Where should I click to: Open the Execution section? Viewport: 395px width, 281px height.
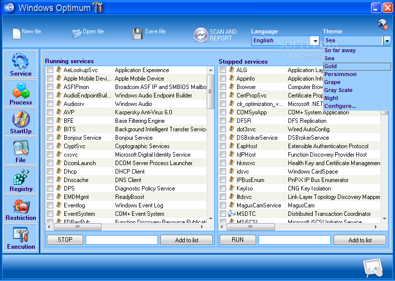20,237
